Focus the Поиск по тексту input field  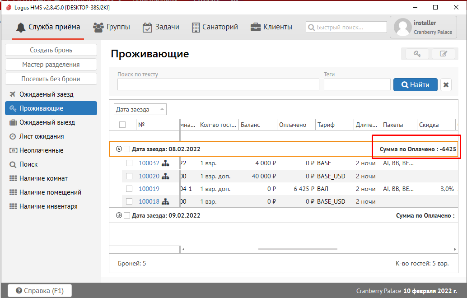pyautogui.click(x=218, y=84)
